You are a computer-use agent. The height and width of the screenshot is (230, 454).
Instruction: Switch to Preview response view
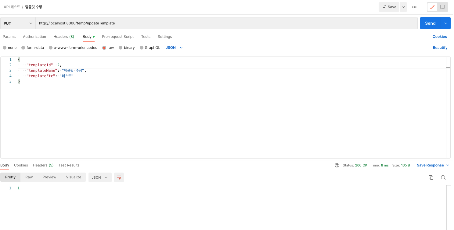click(x=49, y=177)
